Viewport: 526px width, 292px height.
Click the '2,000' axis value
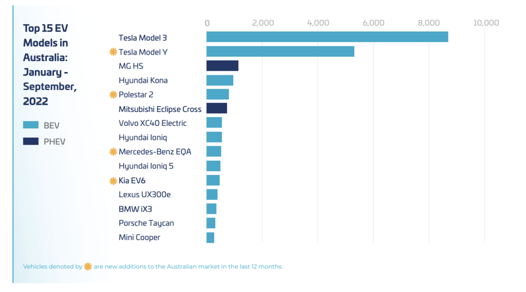pos(263,23)
